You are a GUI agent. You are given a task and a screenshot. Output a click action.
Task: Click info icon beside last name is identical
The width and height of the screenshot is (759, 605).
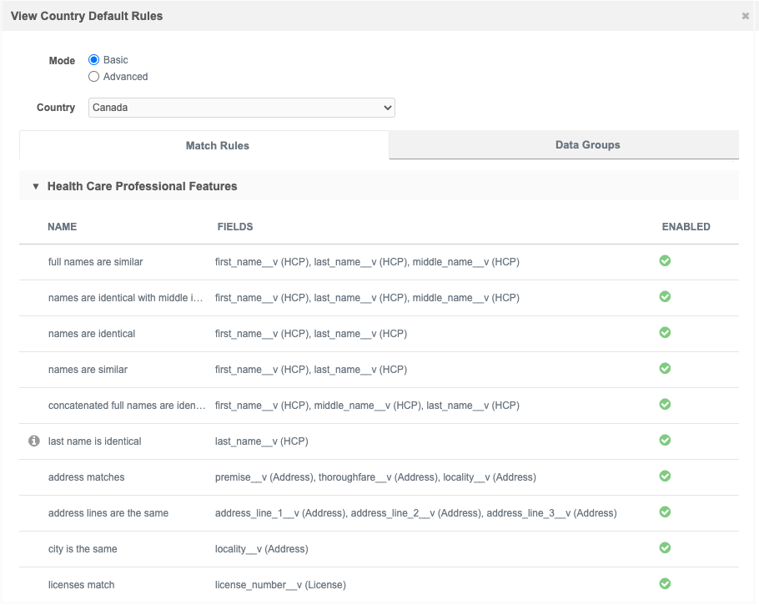(x=34, y=441)
